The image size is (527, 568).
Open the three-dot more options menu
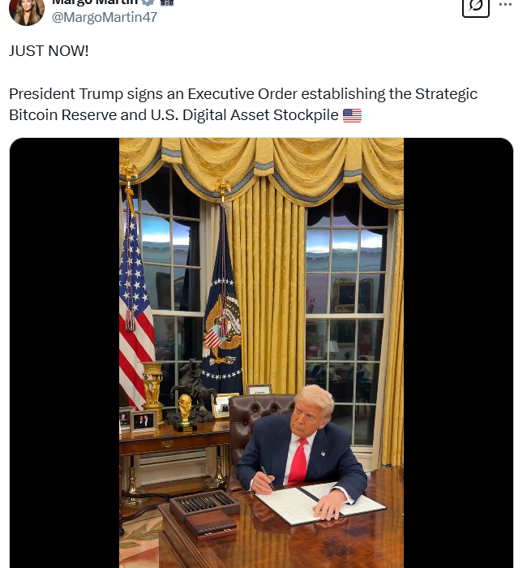[x=505, y=5]
